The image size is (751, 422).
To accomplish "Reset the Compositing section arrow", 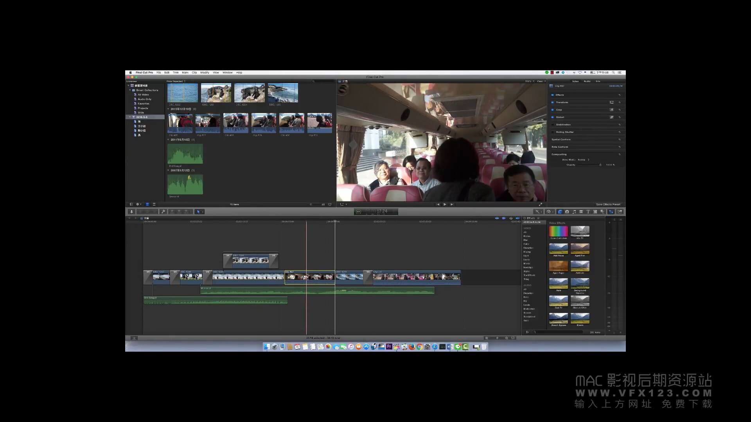I will [620, 154].
